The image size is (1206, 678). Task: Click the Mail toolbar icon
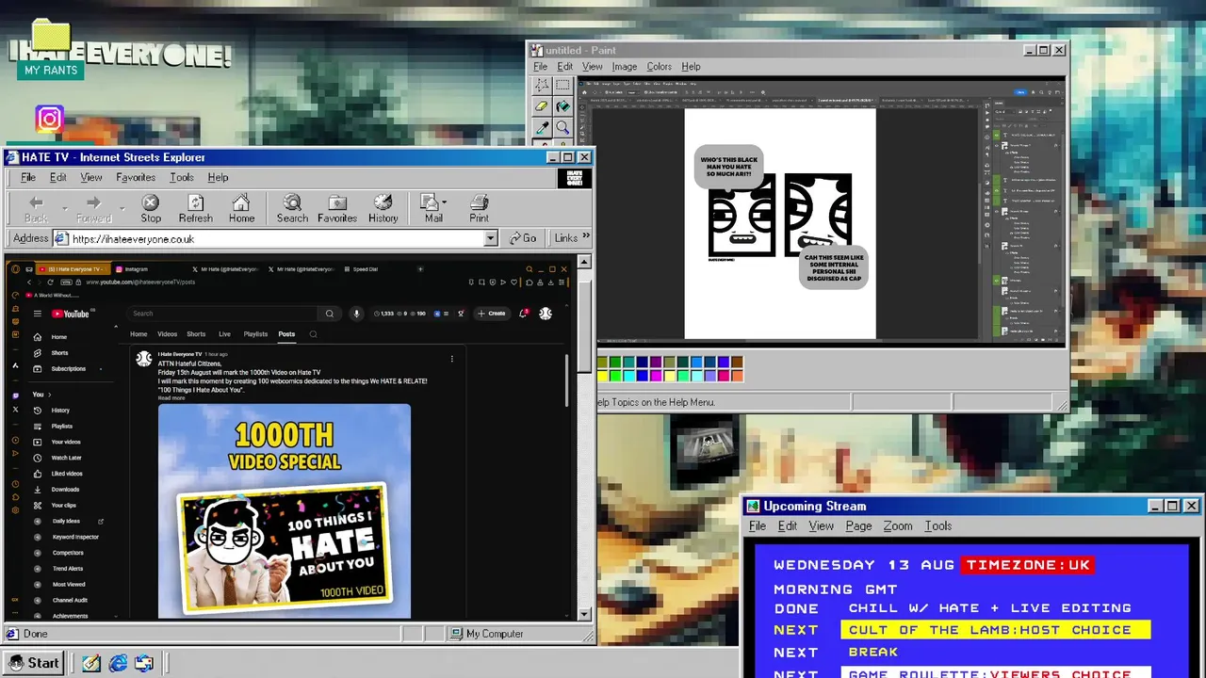point(432,208)
